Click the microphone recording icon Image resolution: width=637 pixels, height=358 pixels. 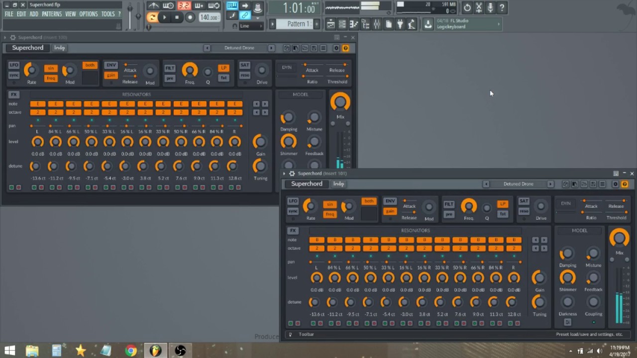coord(490,7)
